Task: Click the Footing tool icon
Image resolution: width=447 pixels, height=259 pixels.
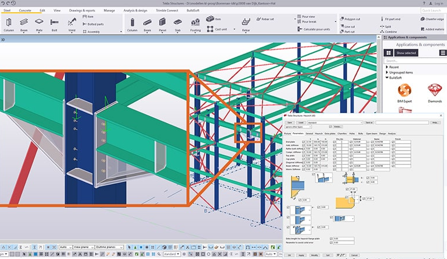Action: (195, 23)
